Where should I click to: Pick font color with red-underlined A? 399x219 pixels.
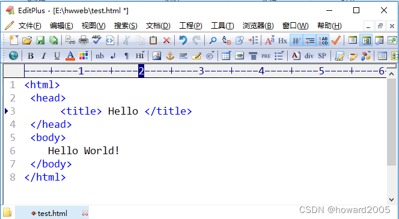[x=70, y=56]
